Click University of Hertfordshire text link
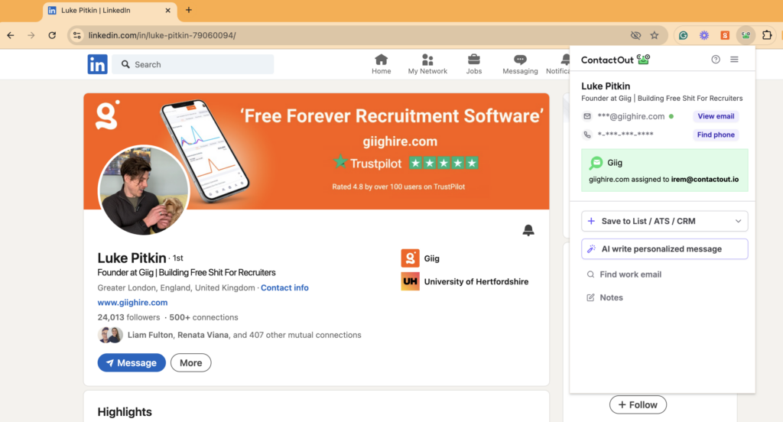 476,281
